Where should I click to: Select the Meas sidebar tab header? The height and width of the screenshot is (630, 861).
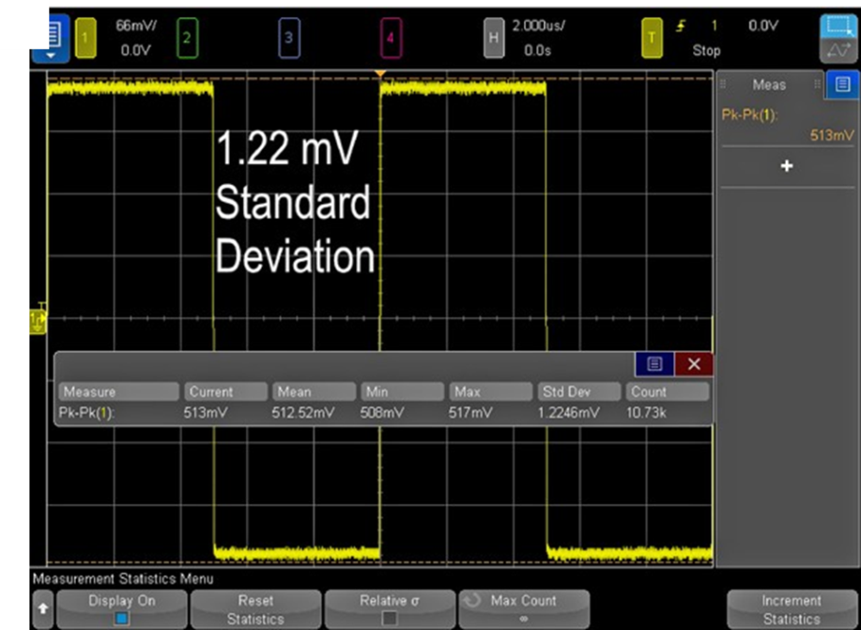tap(769, 85)
